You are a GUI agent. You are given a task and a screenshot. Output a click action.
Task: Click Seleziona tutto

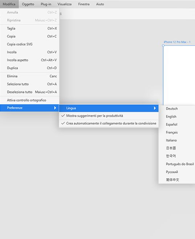point(30,84)
